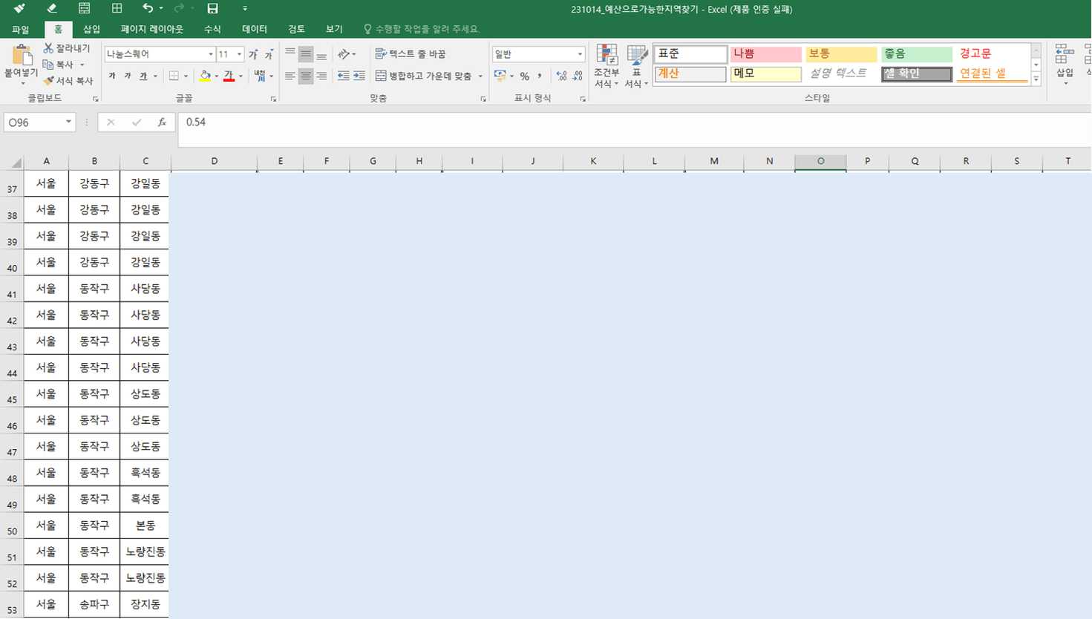Apply the 셀 확인 (Check Cell) style
Viewport: 1092px width, 619px height.
coord(917,74)
